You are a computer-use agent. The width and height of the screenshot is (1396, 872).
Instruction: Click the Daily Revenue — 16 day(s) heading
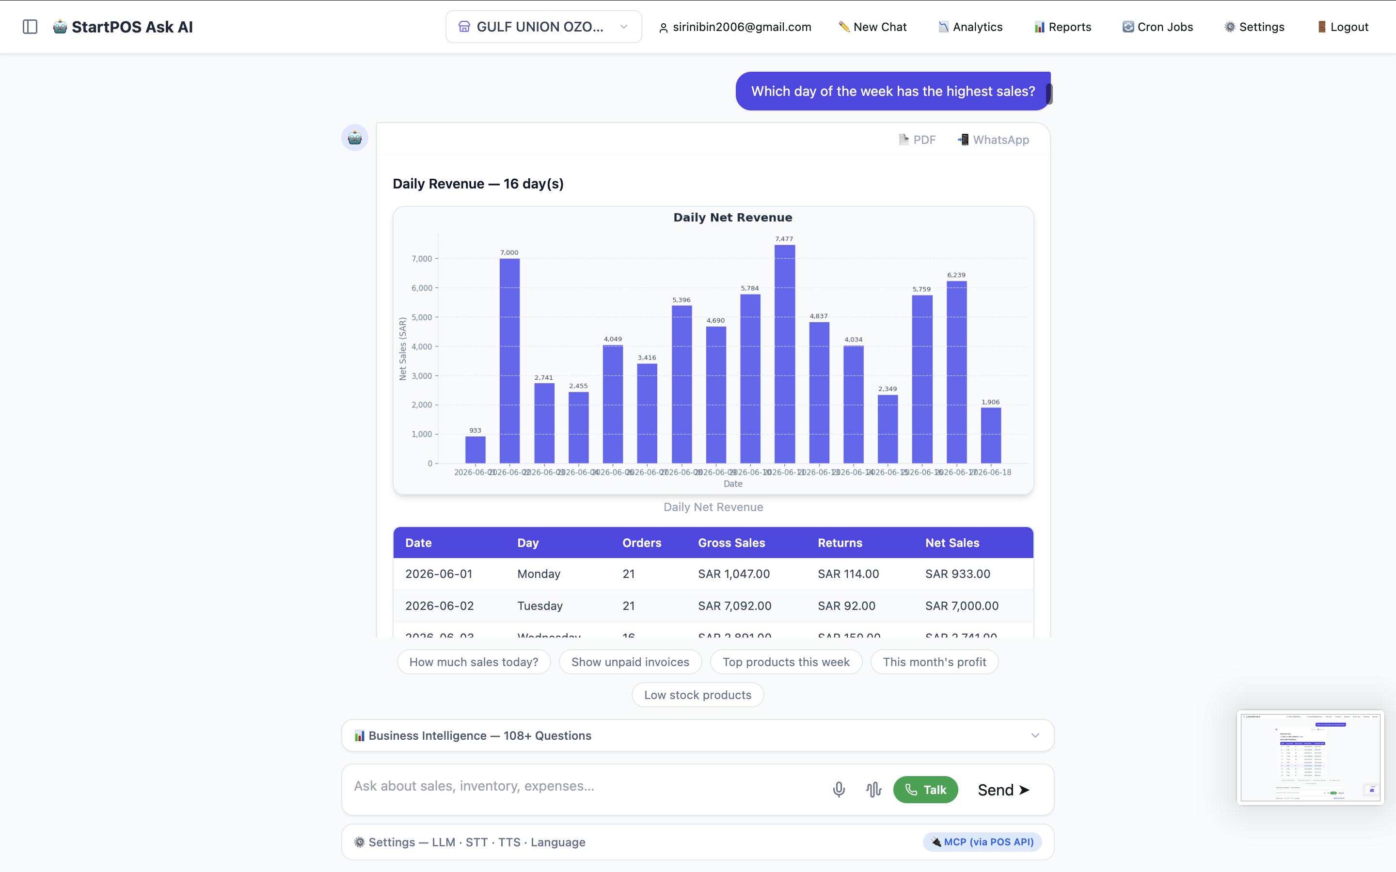click(477, 184)
